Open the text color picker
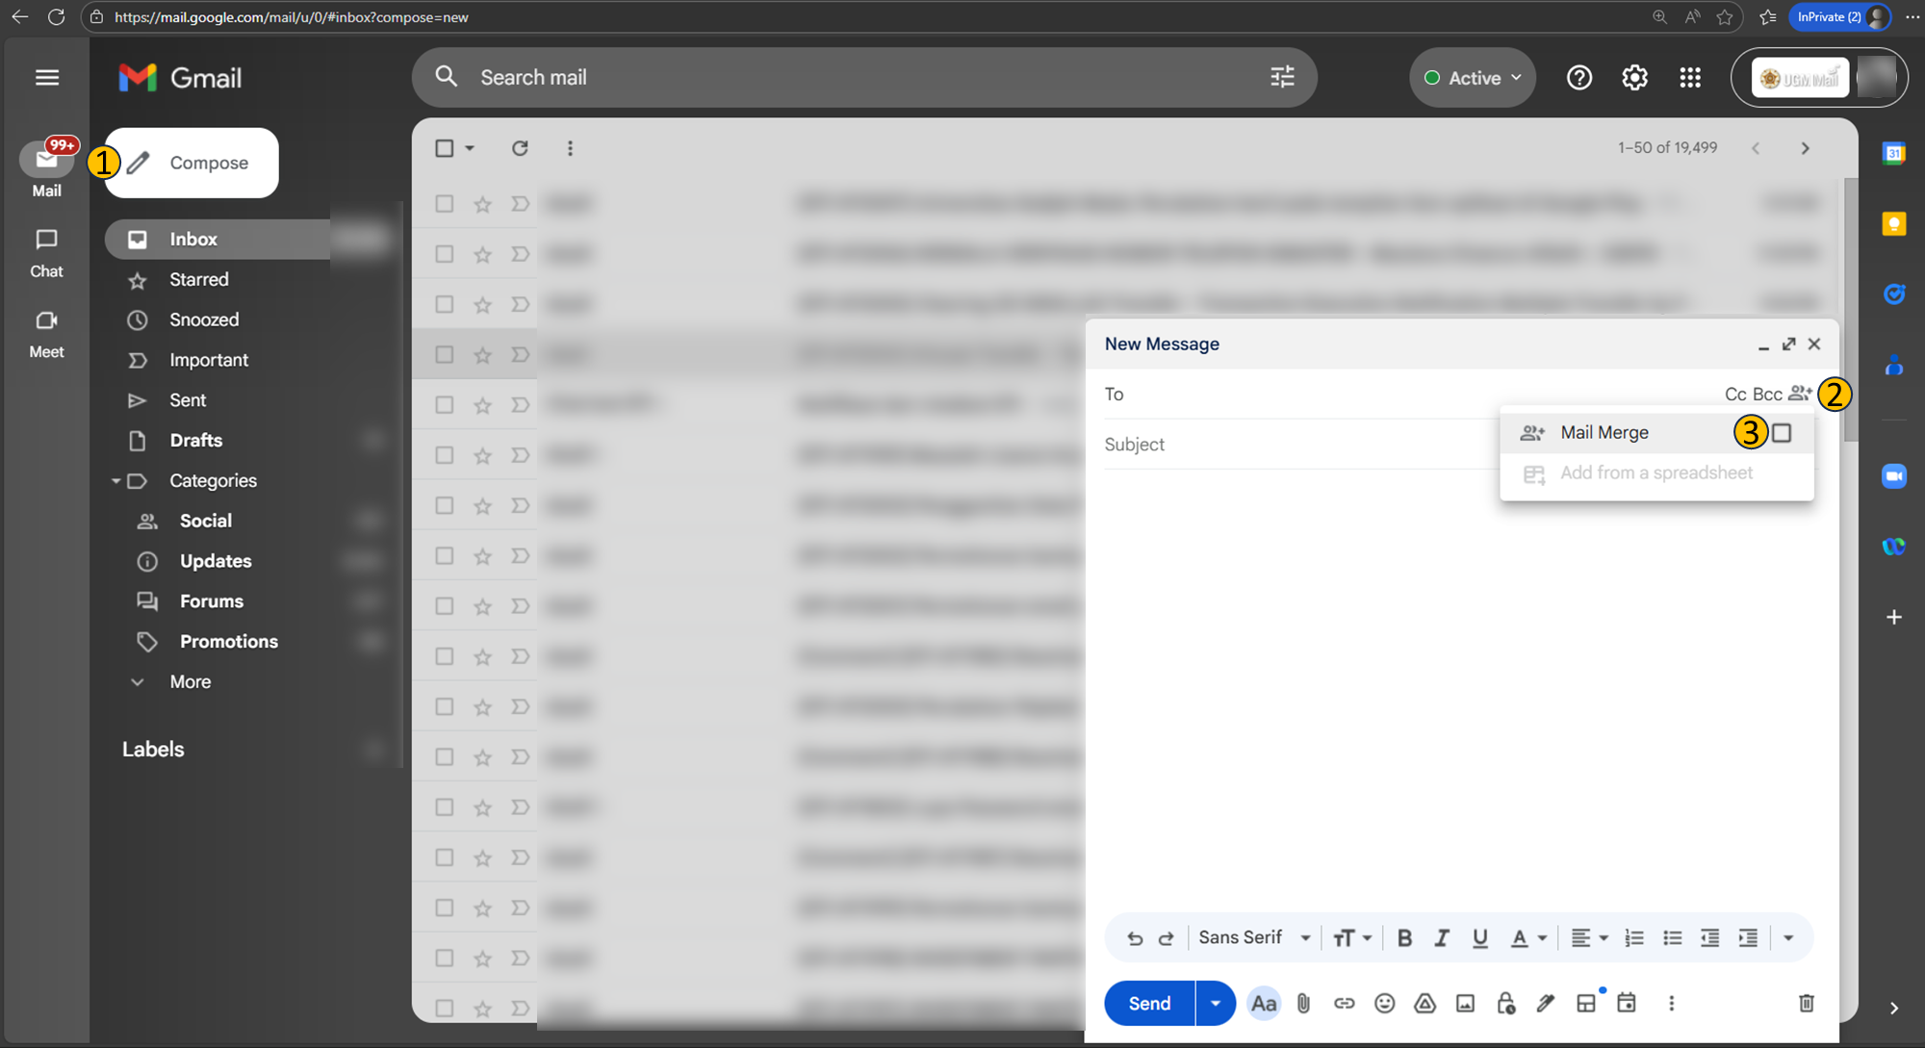Viewport: 1925px width, 1048px height. (1527, 938)
